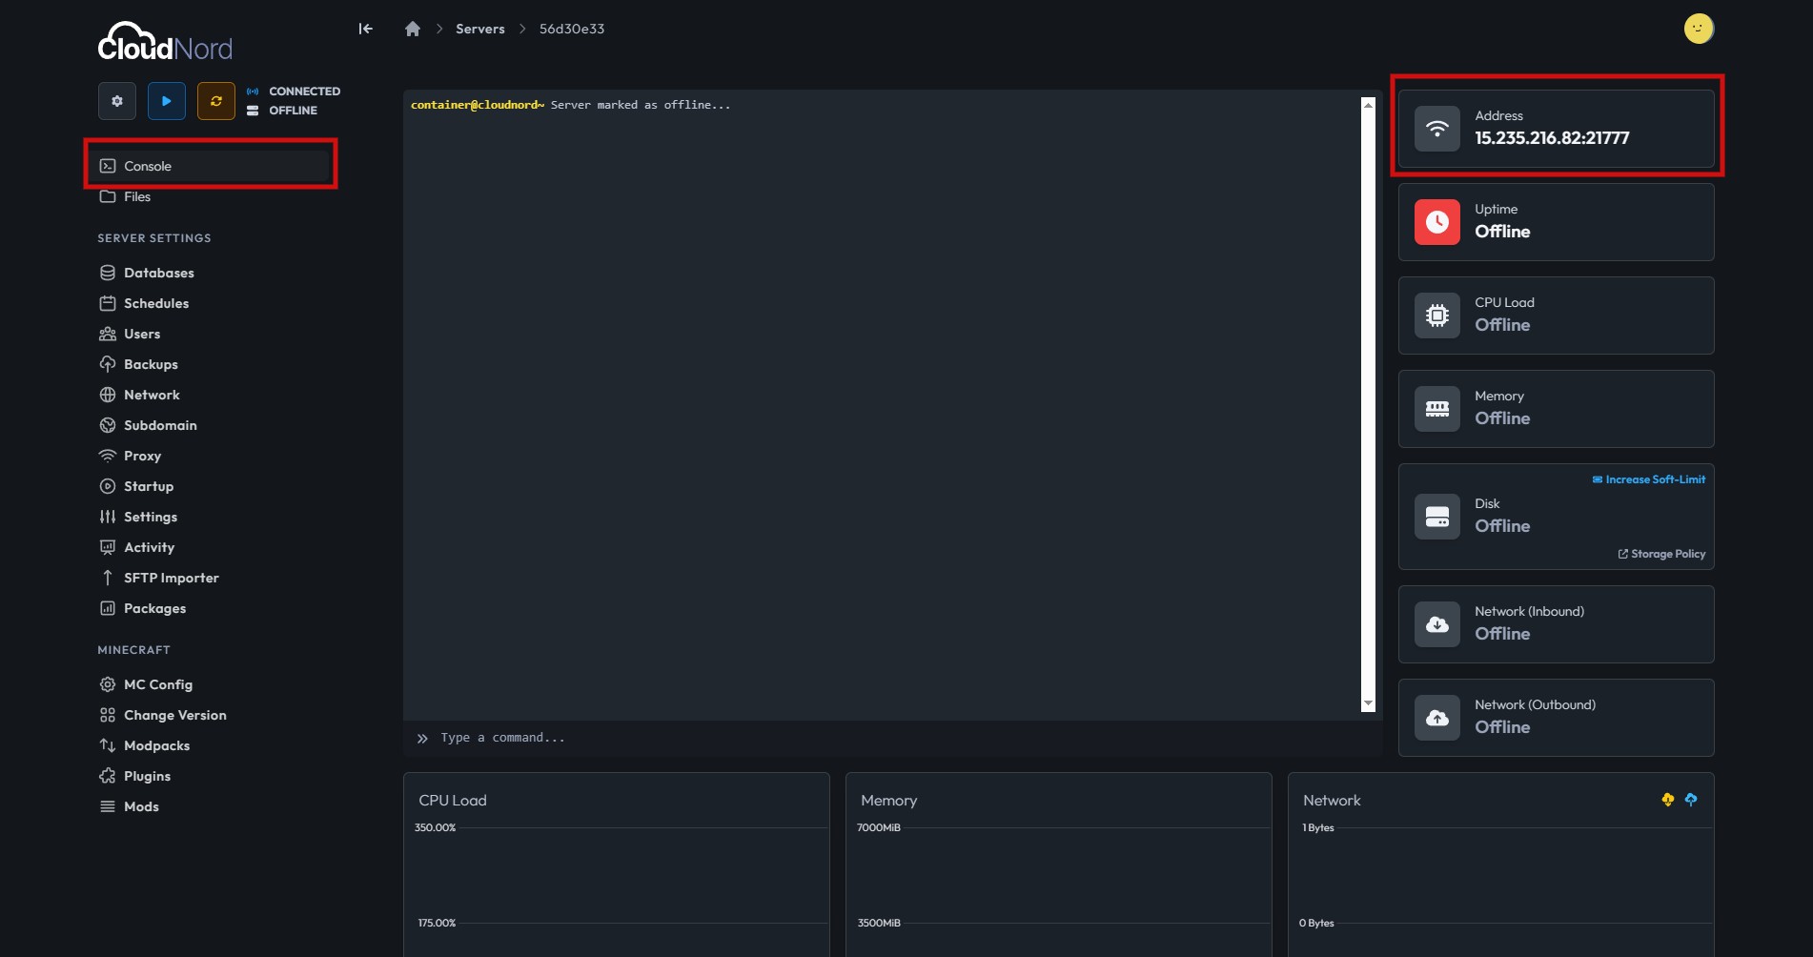Click the Modpacks arrows icon
1813x957 pixels.
tap(108, 745)
